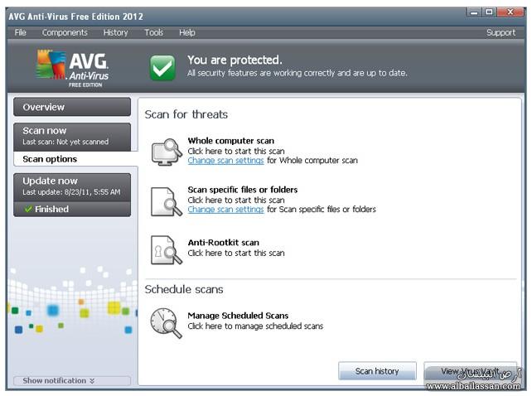
Task: Click the Manage Scheduled Scans clock icon
Action: (167, 323)
